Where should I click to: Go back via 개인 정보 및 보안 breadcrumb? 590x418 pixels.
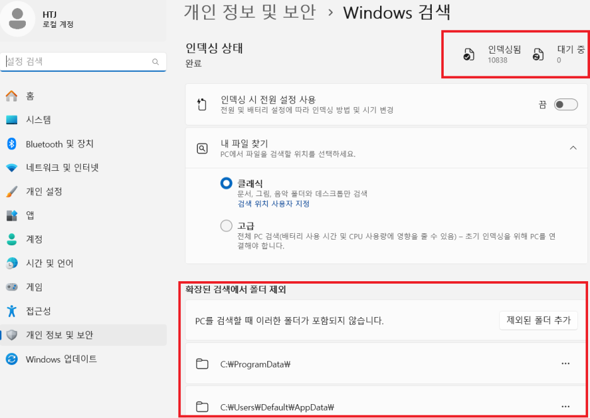(x=250, y=13)
